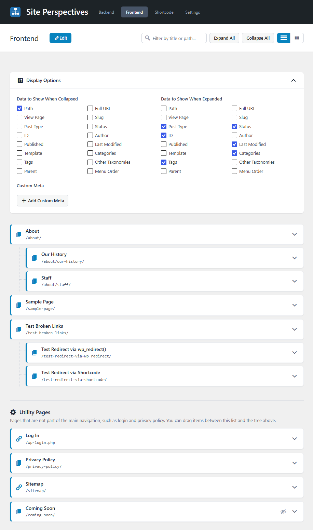Click the Staff page document icon
The image size is (313, 530).
[x=35, y=281]
